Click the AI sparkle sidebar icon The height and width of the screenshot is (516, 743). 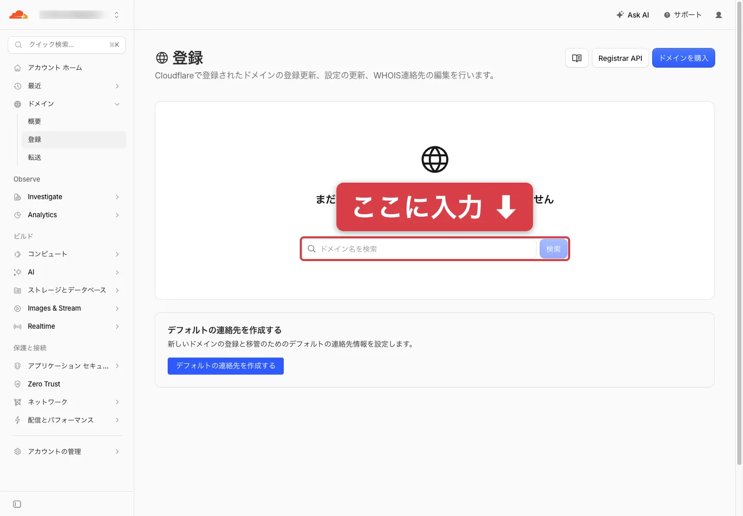(x=18, y=272)
